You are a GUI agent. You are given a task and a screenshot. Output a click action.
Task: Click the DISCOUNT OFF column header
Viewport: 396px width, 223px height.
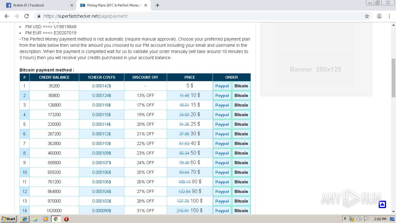(x=145, y=77)
